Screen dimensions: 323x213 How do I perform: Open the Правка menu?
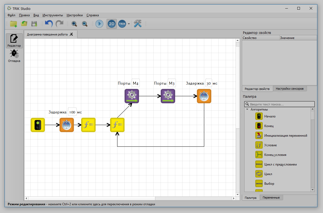click(x=24, y=15)
